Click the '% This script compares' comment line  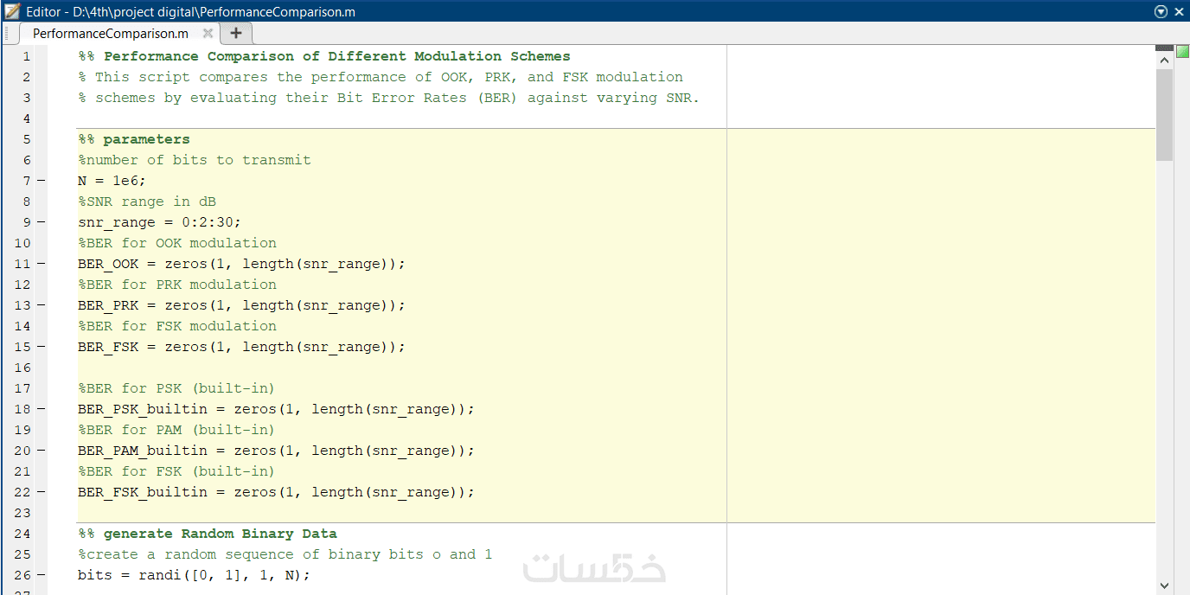tap(381, 77)
